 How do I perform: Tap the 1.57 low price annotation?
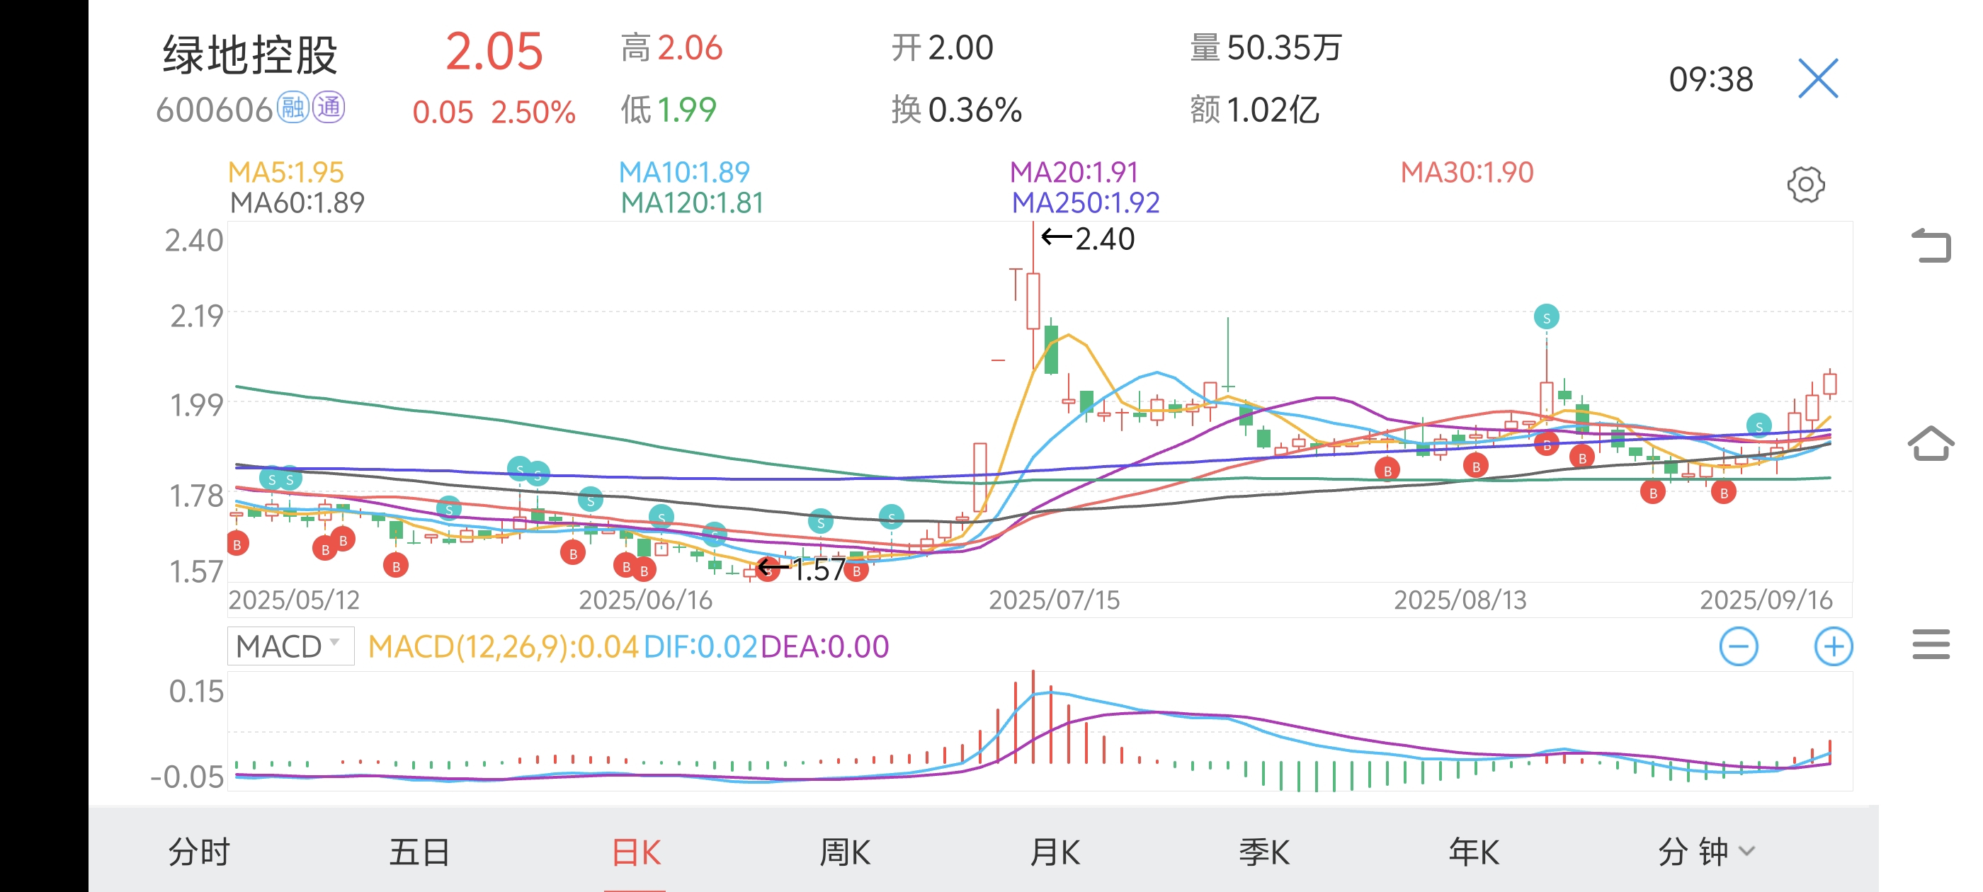(x=802, y=569)
